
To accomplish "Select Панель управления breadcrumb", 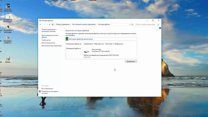I will (x=63, y=25).
